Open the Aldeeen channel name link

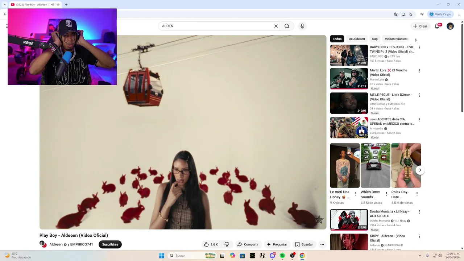(x=56, y=244)
